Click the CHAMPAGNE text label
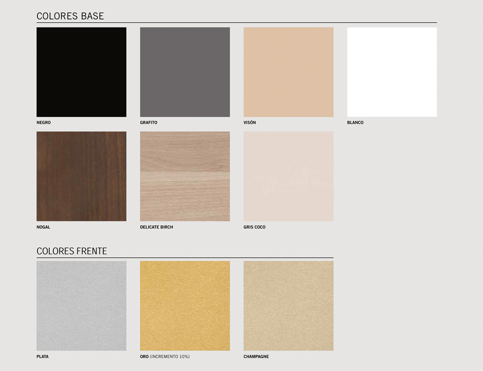483x371 pixels. [x=256, y=357]
